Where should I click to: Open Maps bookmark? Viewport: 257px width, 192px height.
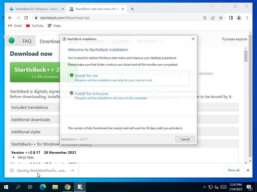coord(54,26)
